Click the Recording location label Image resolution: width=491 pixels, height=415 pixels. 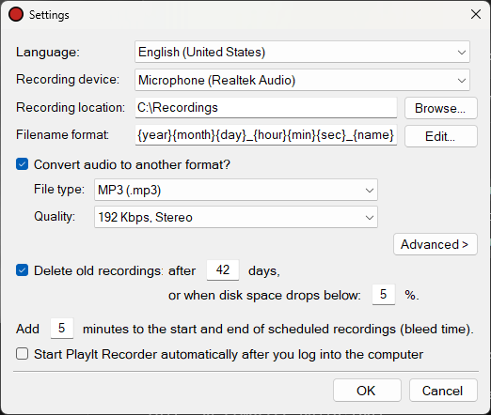coord(71,107)
